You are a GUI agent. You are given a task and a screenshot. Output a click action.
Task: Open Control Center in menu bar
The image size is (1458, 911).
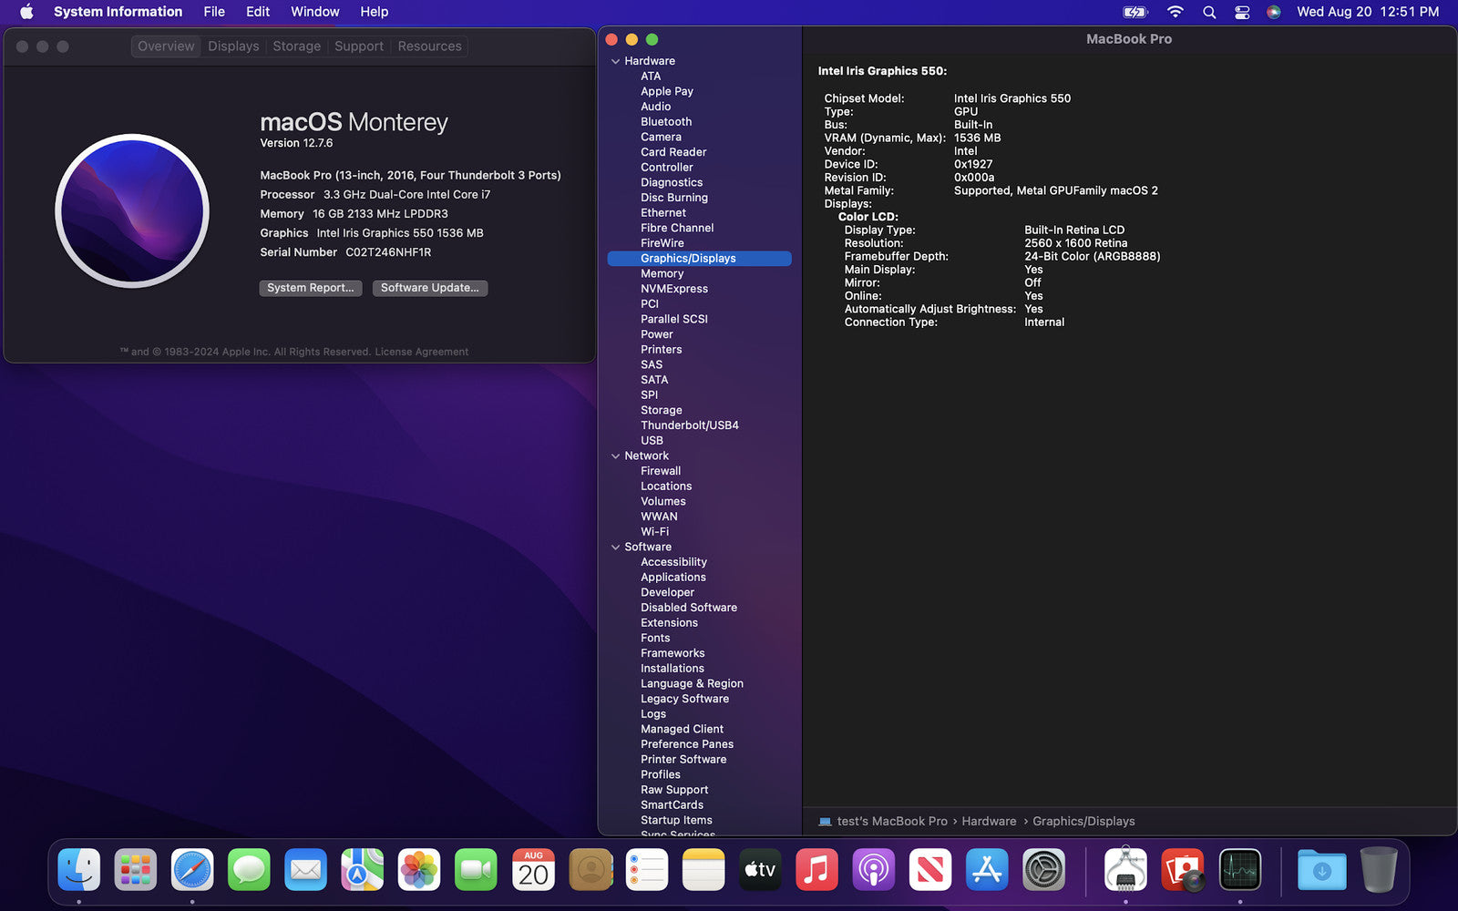(1242, 12)
